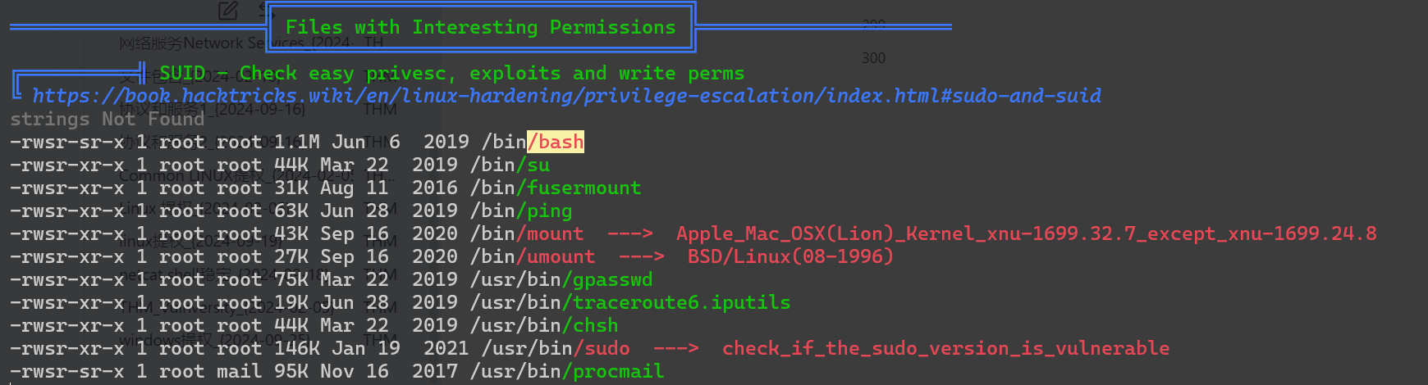Click the pencil compose note icon
Image resolution: width=1428 pixels, height=385 pixels.
point(227,10)
